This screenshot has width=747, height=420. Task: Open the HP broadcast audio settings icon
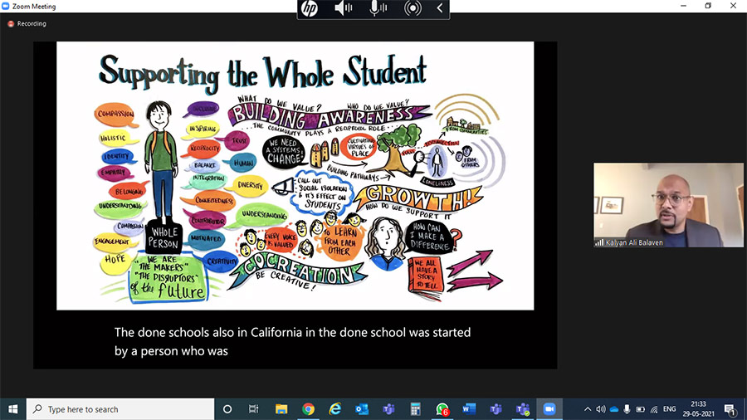(413, 8)
